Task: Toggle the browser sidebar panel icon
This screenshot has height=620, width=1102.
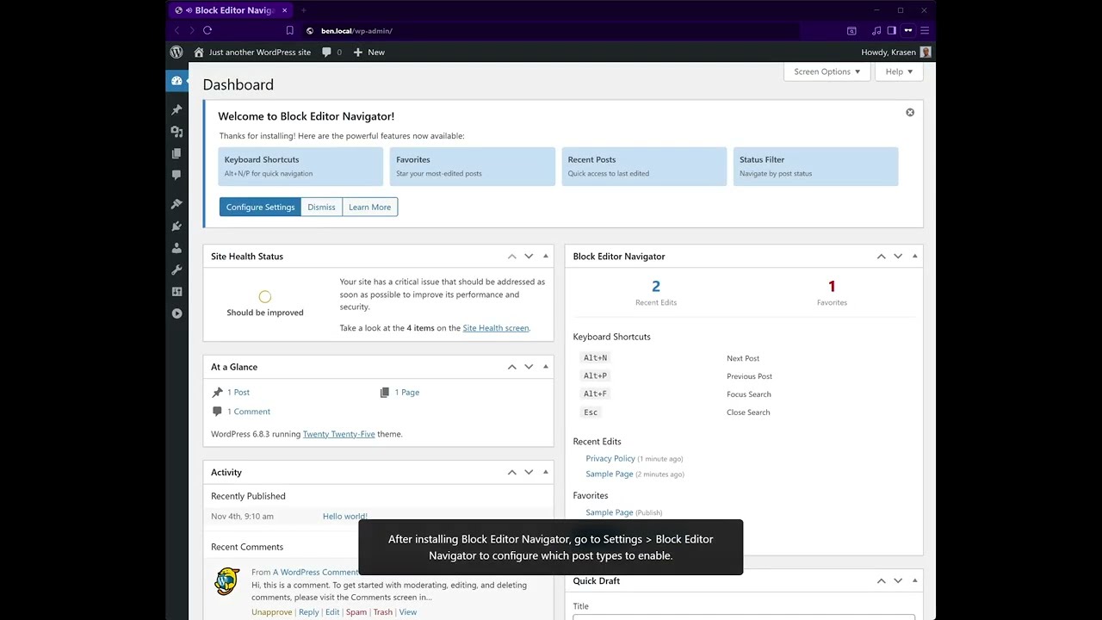Action: coord(892,30)
